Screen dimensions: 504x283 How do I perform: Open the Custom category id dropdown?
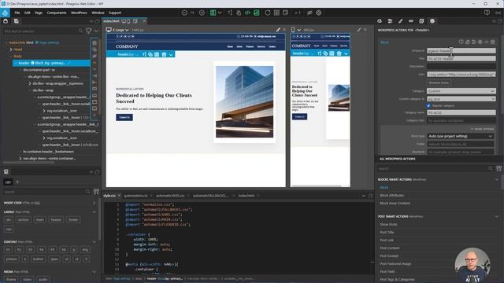pyautogui.click(x=461, y=99)
